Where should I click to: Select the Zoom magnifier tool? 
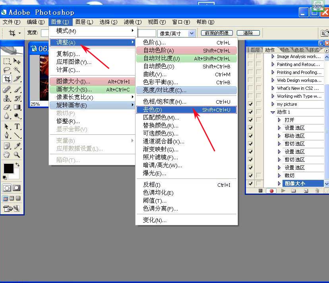point(17,155)
